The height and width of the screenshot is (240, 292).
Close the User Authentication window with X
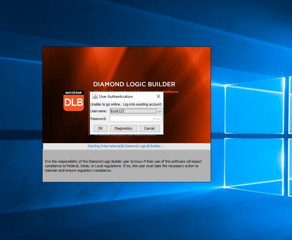158,96
